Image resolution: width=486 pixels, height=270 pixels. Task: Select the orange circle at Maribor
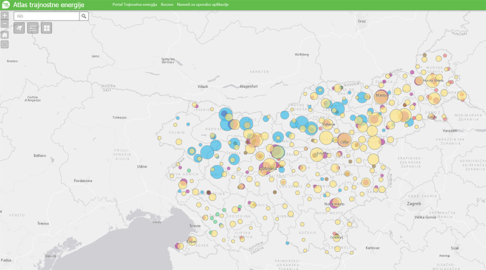point(382,95)
